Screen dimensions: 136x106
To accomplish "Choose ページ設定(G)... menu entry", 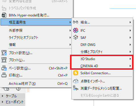I will pyautogui.click(x=36, y=68).
